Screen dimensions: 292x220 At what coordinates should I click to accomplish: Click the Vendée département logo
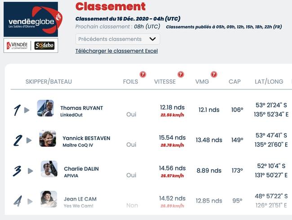(x=17, y=46)
